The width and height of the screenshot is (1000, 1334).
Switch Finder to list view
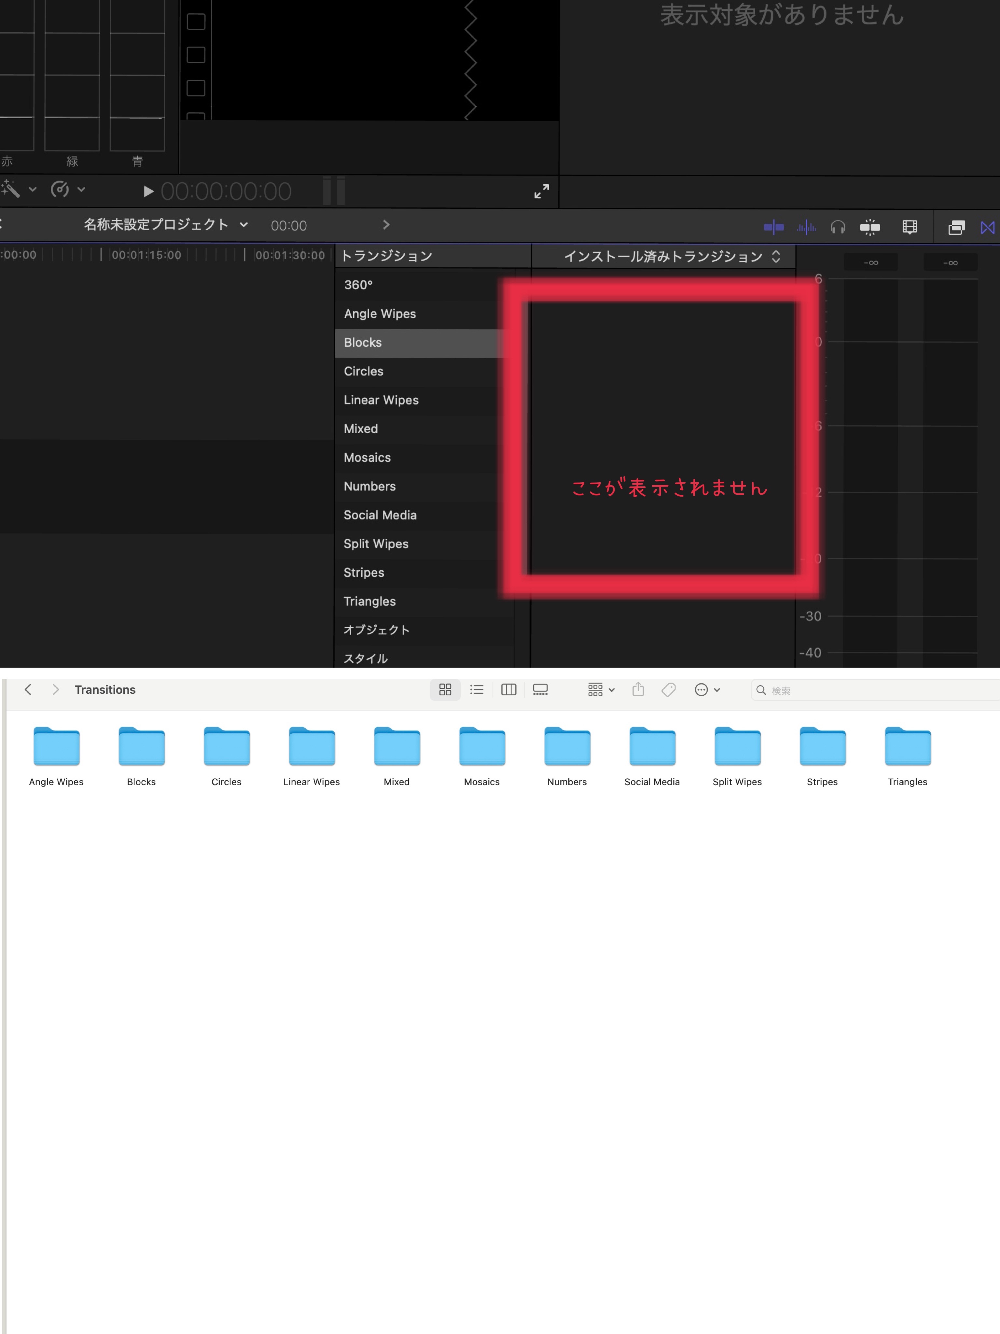477,689
